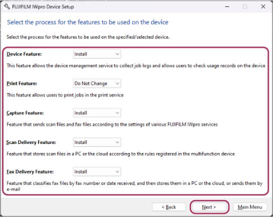Screen dimensions: 273x217
Task: Click description about collecting job logs
Action: (136, 65)
